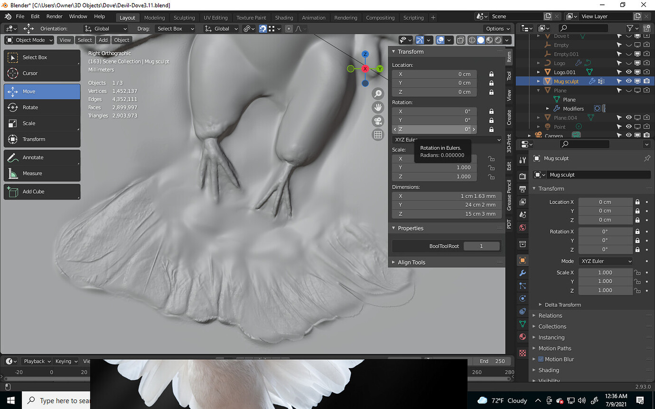Open the Object Mode dropdown
This screenshot has width=655, height=409.
coord(29,40)
